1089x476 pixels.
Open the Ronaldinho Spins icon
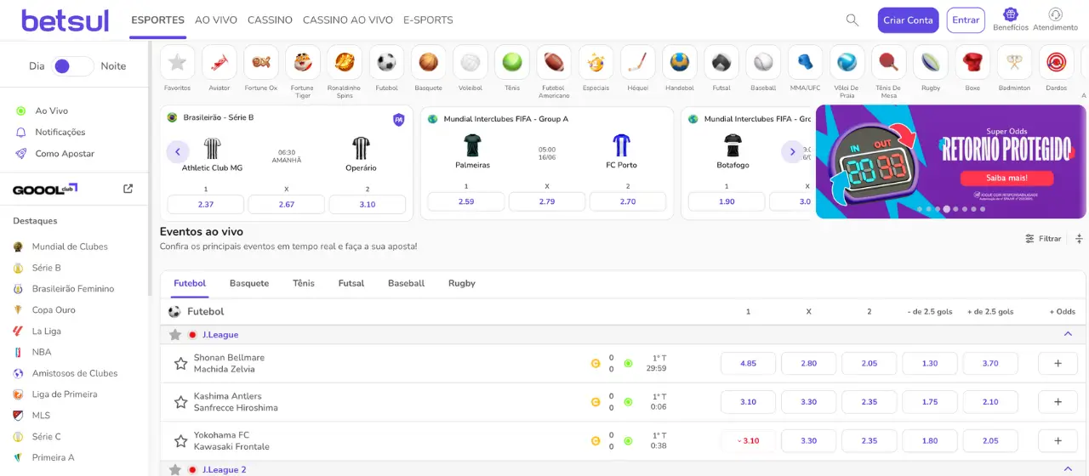pyautogui.click(x=345, y=63)
